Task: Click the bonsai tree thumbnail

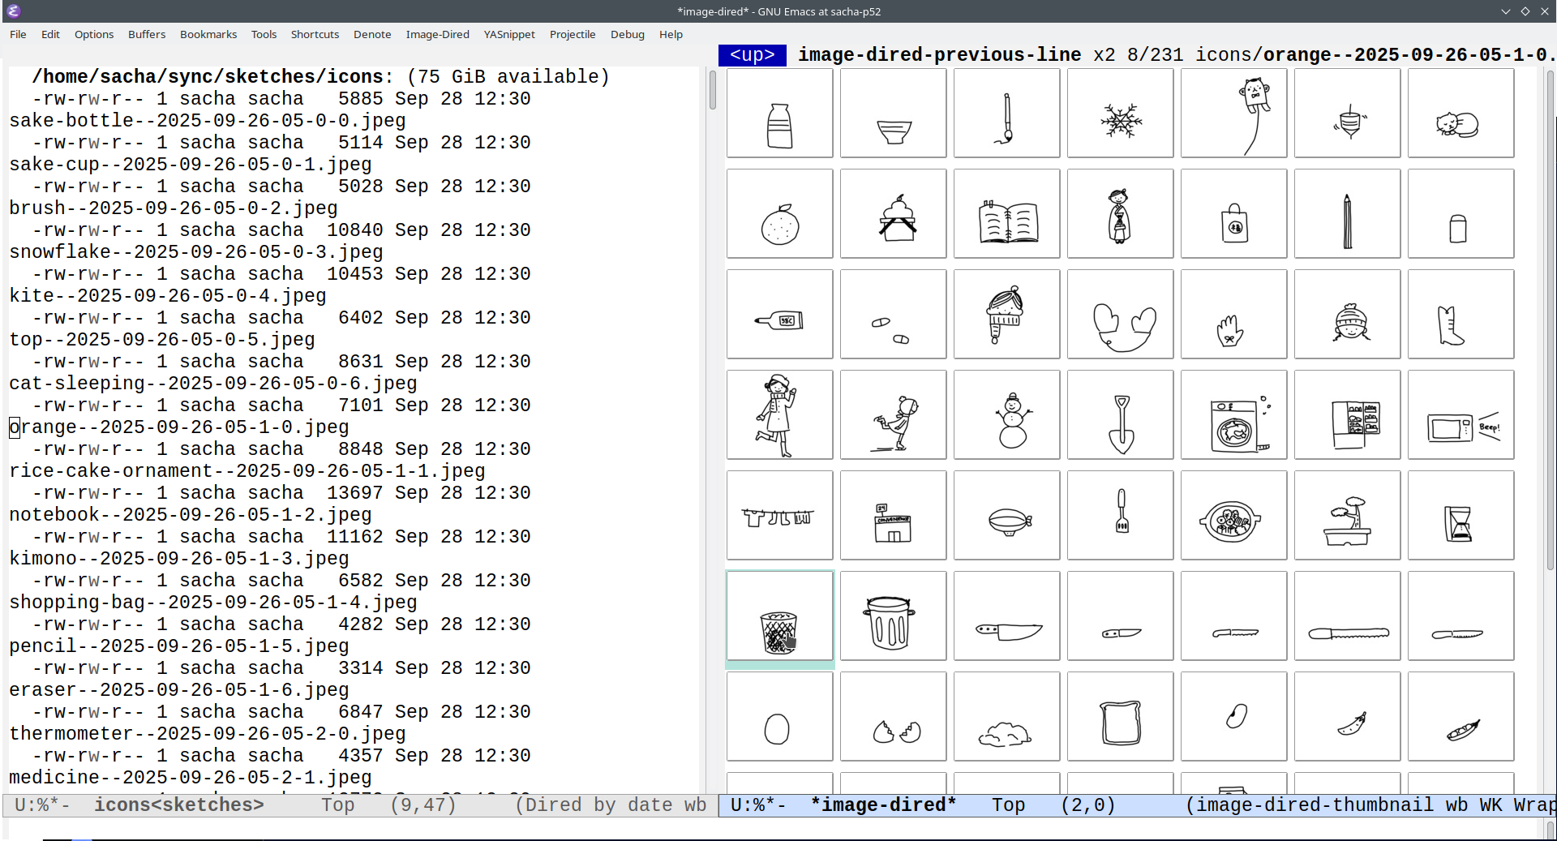Action: 1347,516
